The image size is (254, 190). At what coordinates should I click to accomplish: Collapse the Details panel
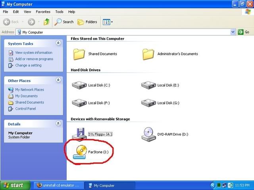pos(58,123)
